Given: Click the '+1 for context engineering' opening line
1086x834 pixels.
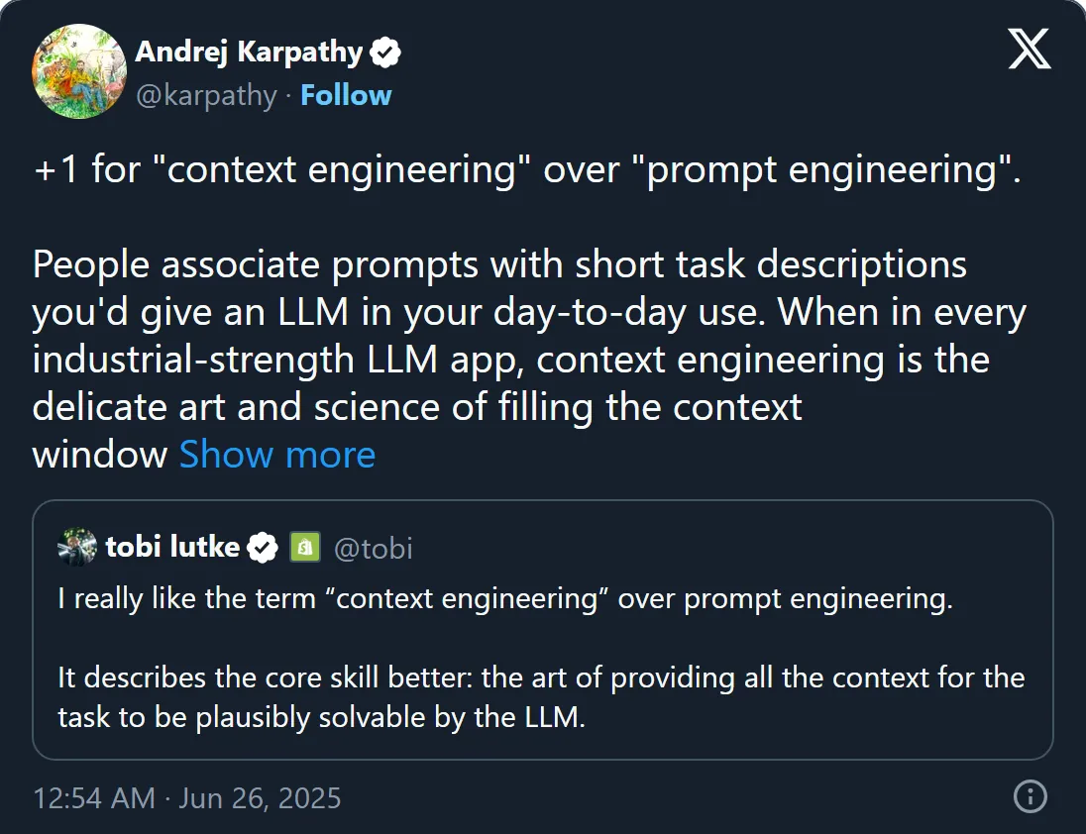Looking at the screenshot, I should point(527,169).
